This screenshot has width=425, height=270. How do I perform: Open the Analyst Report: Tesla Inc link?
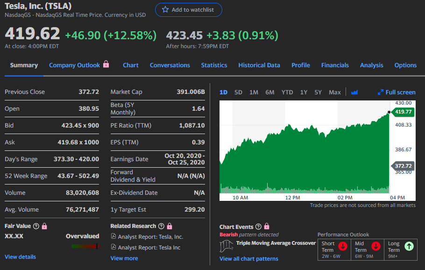click(149, 248)
